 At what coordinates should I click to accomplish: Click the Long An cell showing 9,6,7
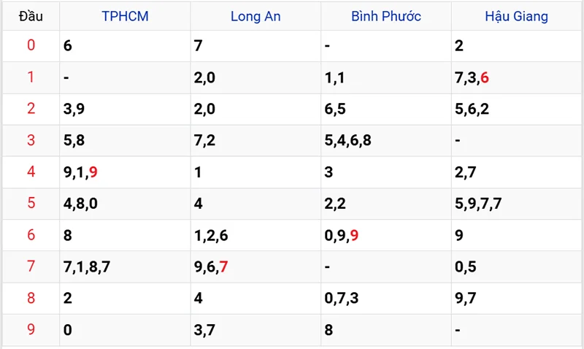pos(211,266)
